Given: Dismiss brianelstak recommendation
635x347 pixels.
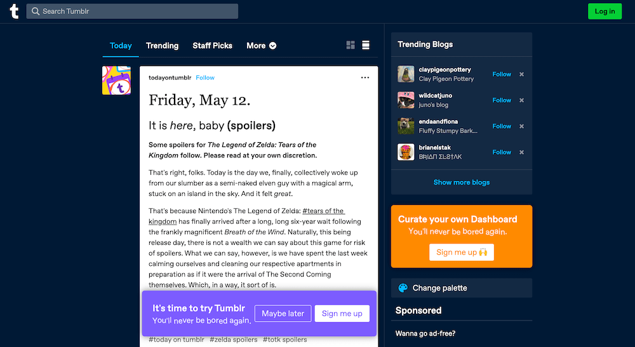Looking at the screenshot, I should (x=521, y=152).
